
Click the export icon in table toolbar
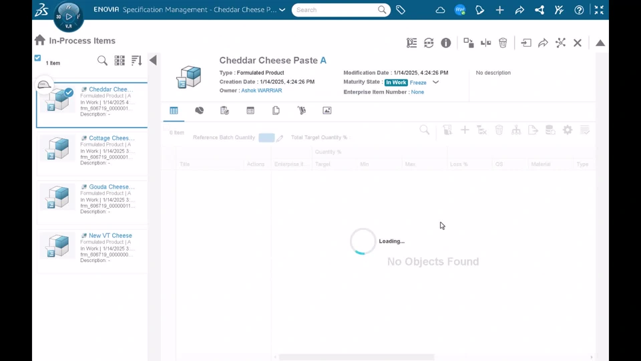tap(533, 130)
